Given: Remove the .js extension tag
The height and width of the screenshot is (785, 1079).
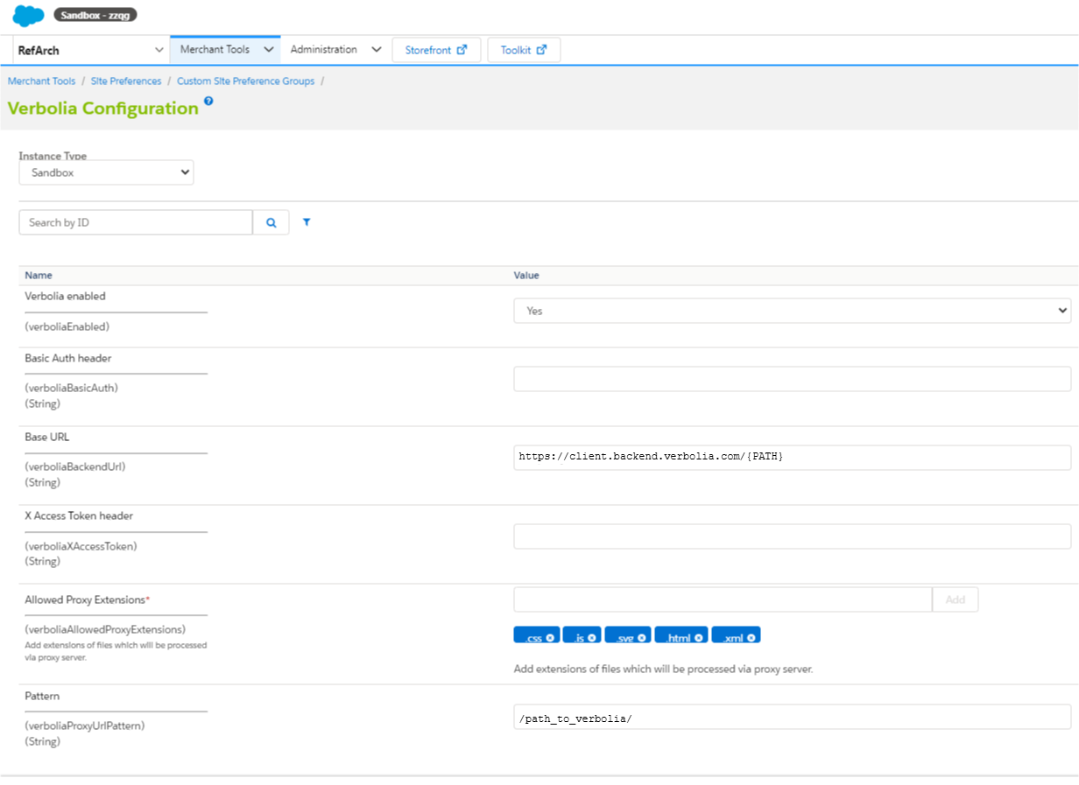Looking at the screenshot, I should [593, 638].
